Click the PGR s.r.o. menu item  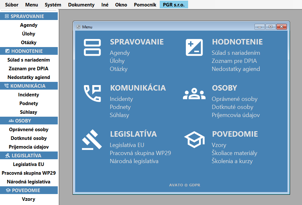click(174, 5)
